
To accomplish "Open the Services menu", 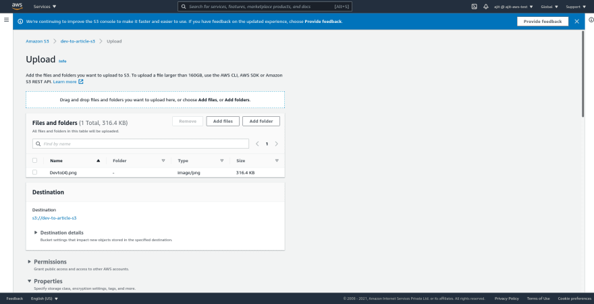I will coord(45,7).
